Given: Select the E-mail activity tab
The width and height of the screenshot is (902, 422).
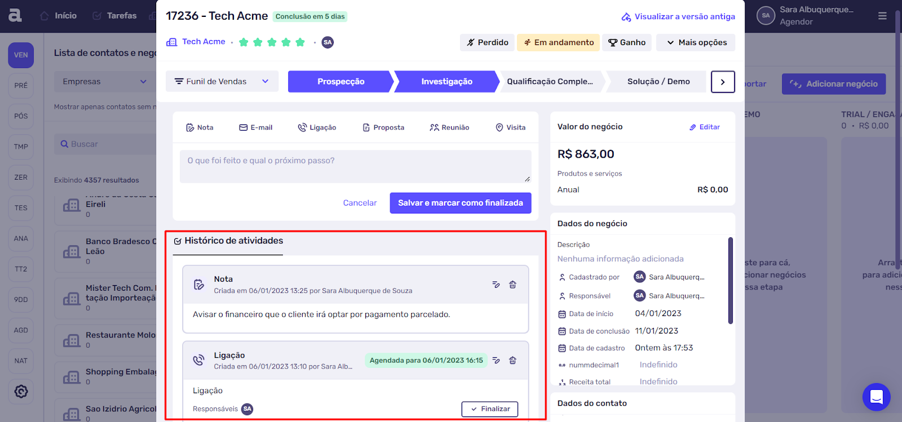Looking at the screenshot, I should [256, 127].
